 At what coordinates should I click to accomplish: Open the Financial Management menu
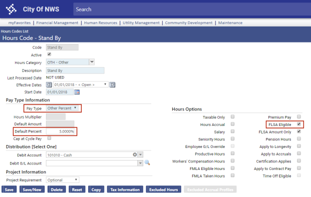57,23
